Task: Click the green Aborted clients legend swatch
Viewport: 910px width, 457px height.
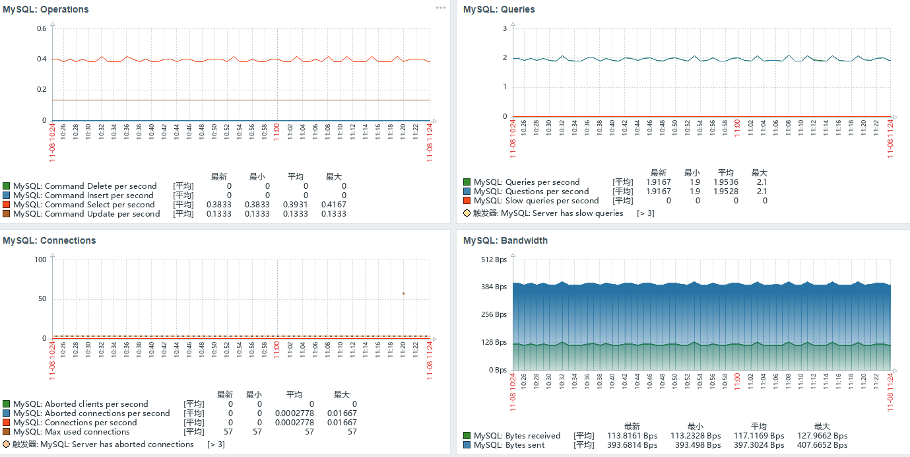Action: [x=7, y=404]
